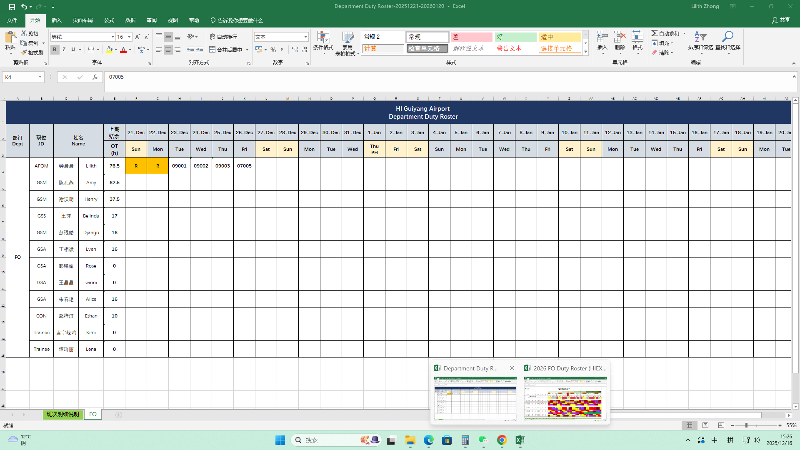
Task: Expand the font size dropdown showing 16
Action: pos(129,37)
